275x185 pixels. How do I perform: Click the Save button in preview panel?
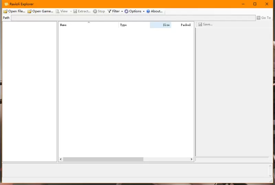(205, 24)
